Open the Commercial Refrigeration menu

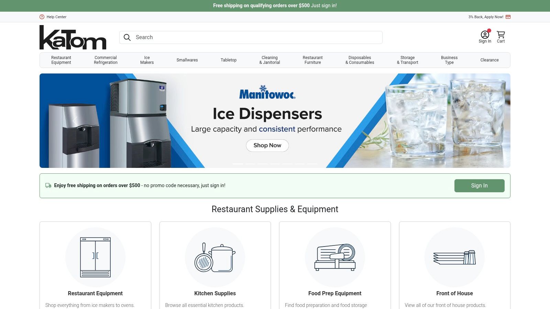tap(106, 60)
